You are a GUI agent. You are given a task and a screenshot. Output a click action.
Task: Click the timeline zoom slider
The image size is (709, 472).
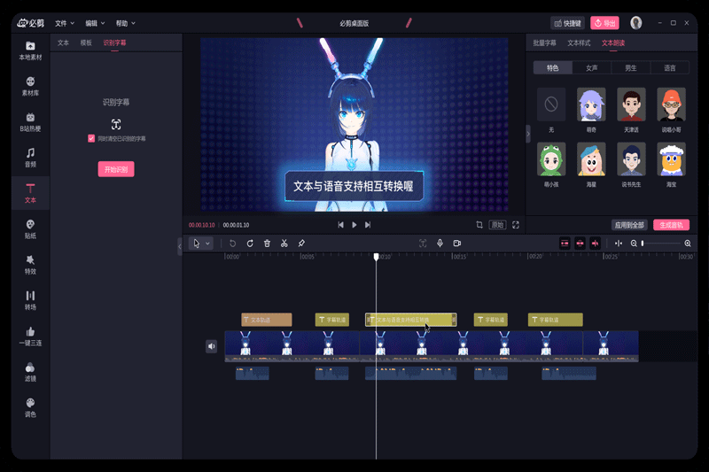coord(661,243)
